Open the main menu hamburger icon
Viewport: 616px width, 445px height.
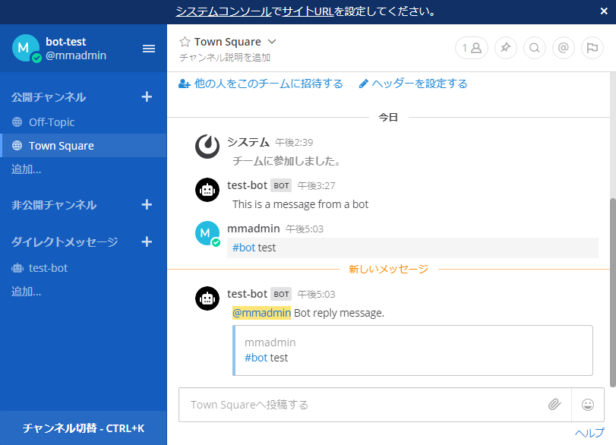point(149,48)
